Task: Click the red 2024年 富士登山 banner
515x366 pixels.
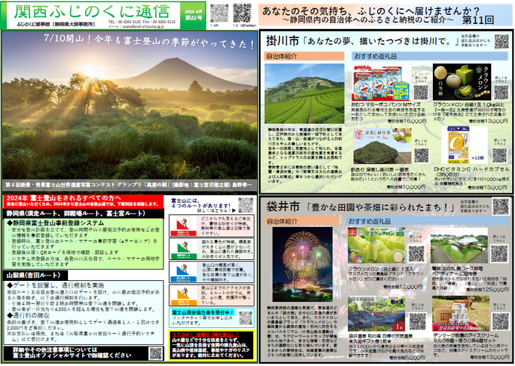Action: click(82, 200)
